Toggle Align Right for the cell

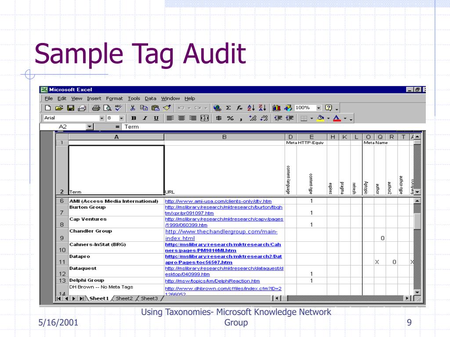point(193,118)
